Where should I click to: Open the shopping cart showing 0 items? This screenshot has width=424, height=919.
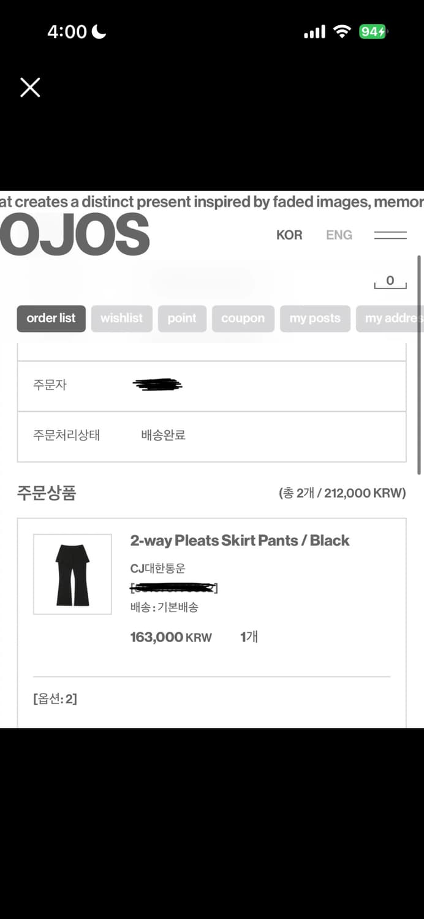pyautogui.click(x=390, y=281)
